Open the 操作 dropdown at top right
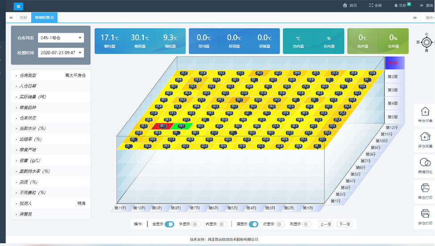The height and width of the screenshot is (246, 435). (430, 17)
